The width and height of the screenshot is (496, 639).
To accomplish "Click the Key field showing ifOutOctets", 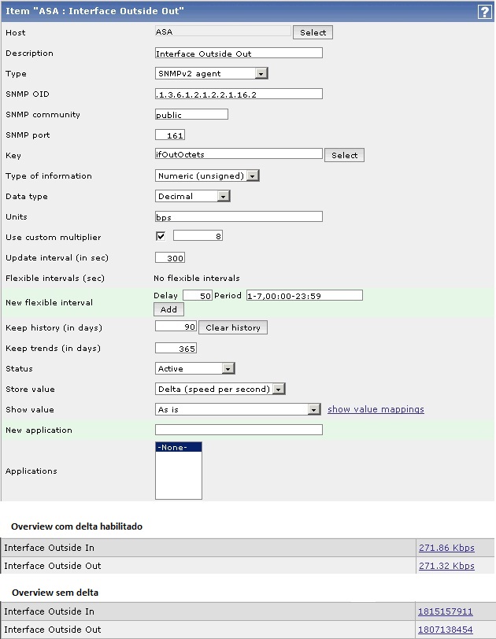I will tap(239, 154).
